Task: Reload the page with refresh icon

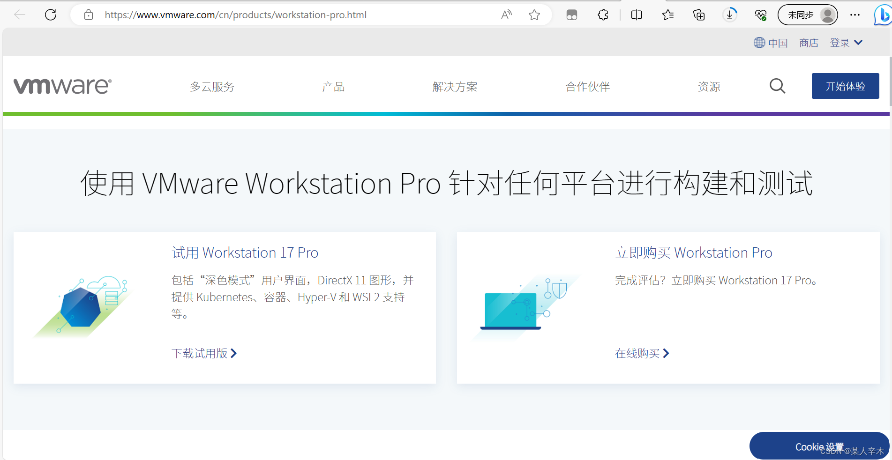Action: coord(51,15)
